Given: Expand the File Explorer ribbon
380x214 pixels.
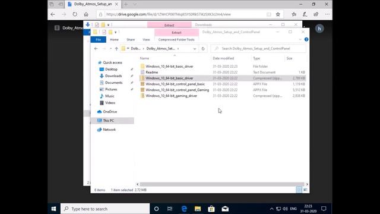Looking at the screenshot, I should [x=300, y=39].
